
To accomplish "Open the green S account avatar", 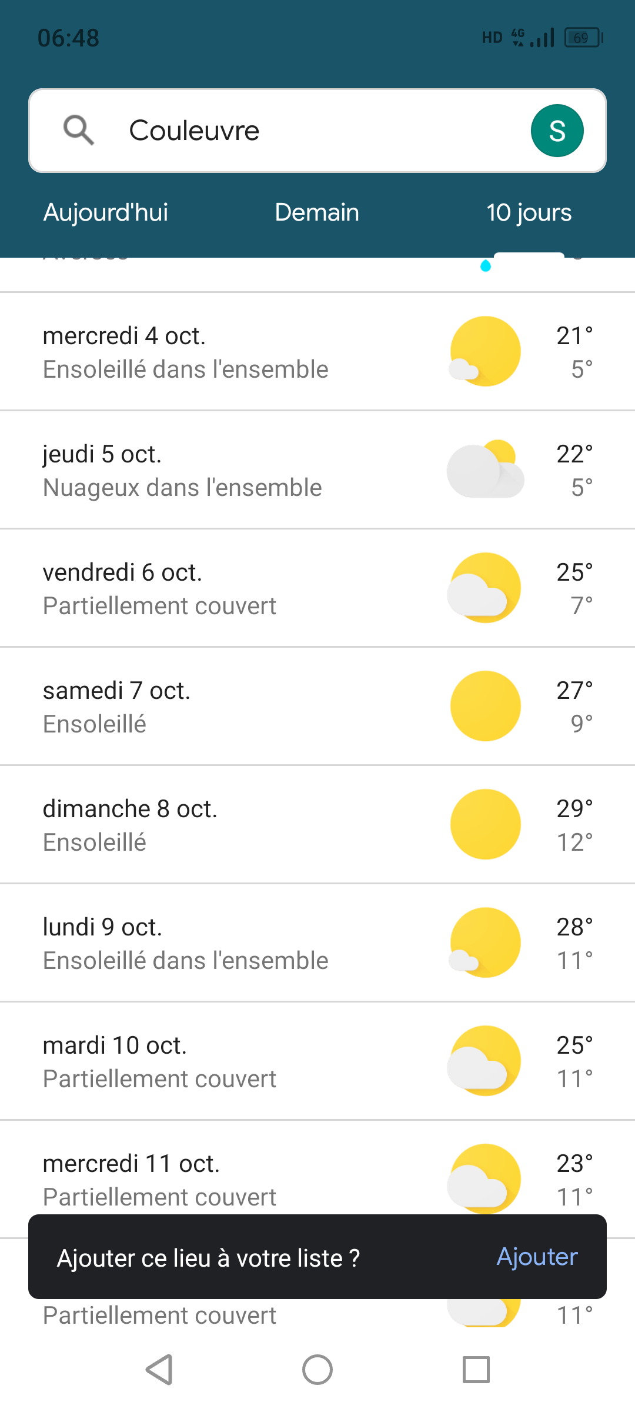I will click(557, 131).
